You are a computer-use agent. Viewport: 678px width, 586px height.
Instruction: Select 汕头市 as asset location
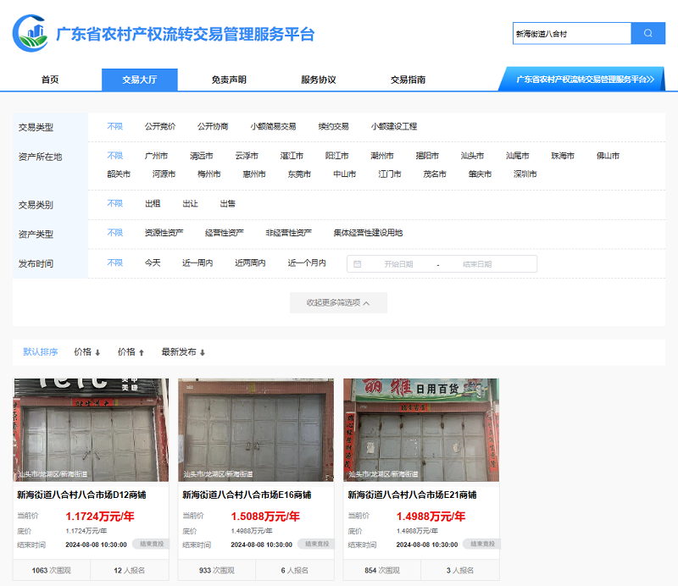[472, 156]
